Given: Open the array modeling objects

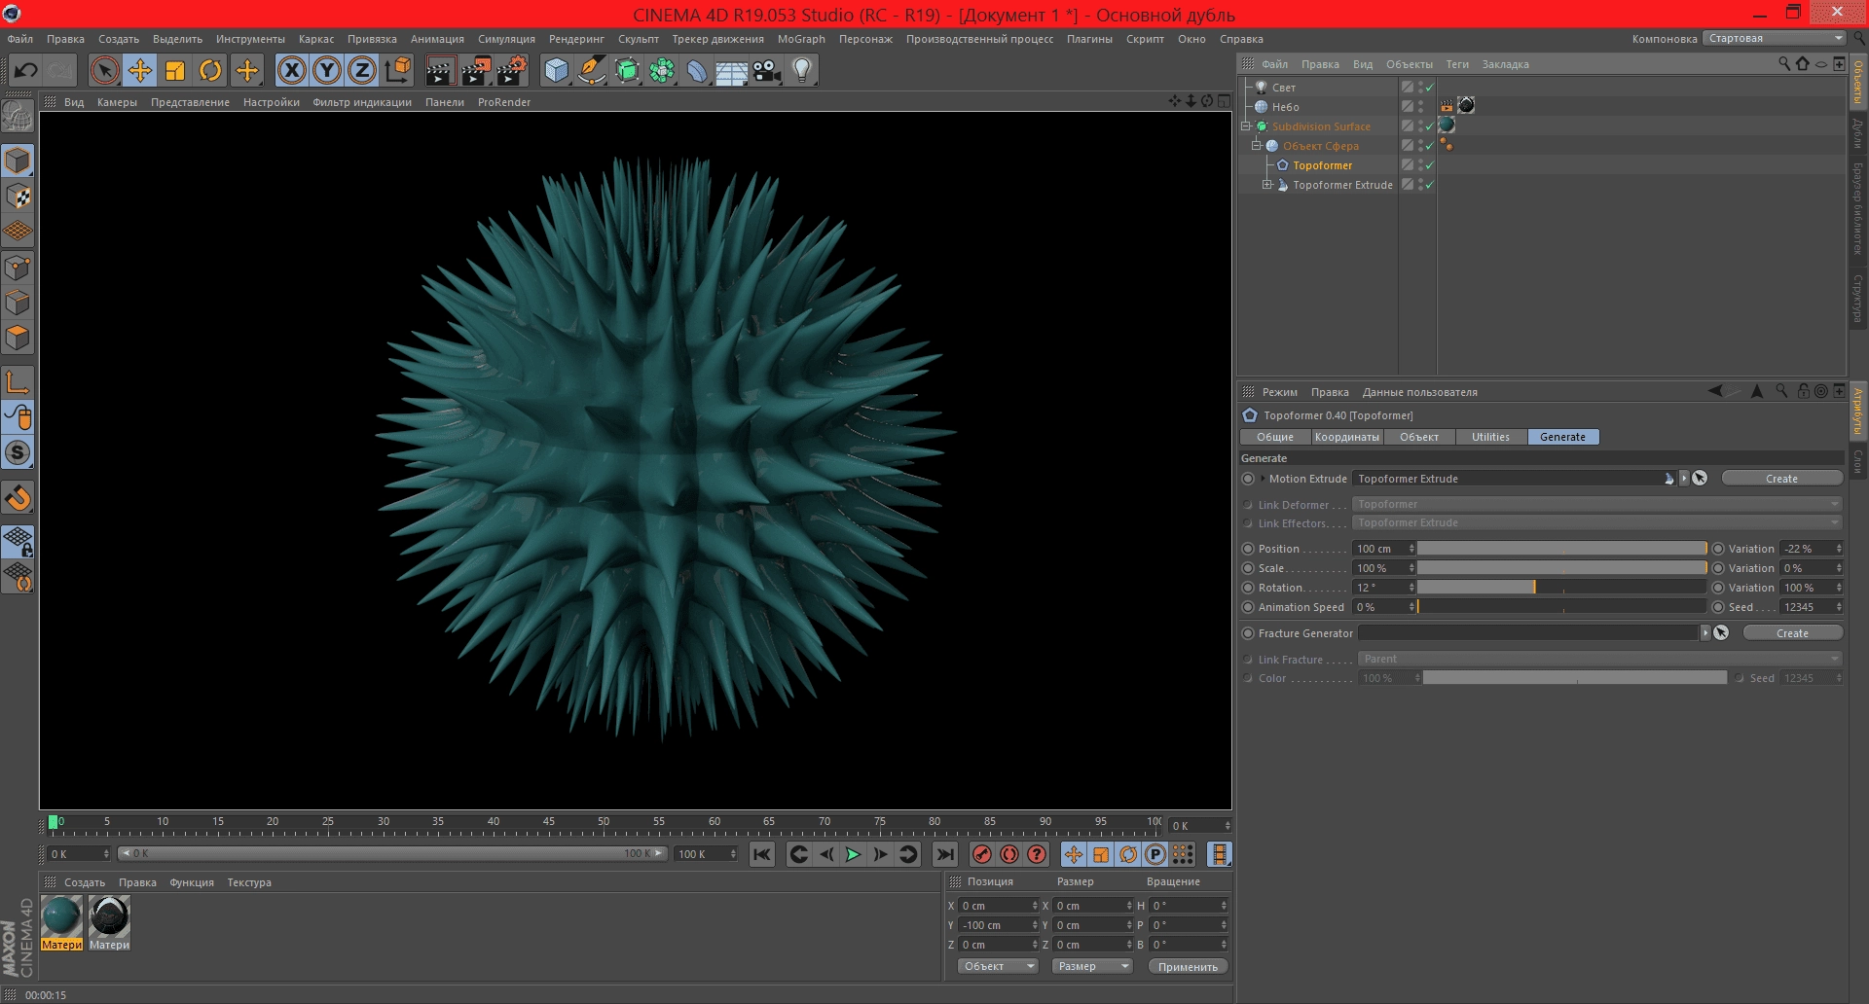Looking at the screenshot, I should [662, 70].
